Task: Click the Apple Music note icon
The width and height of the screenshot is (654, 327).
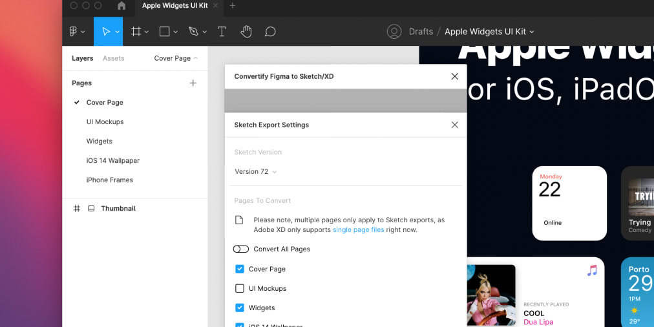Action: 592,271
